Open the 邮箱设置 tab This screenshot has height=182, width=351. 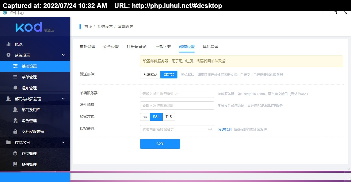(187, 47)
